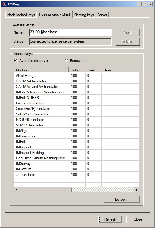Click the Users column header
This screenshot has height=228, width=155.
click(120, 70)
